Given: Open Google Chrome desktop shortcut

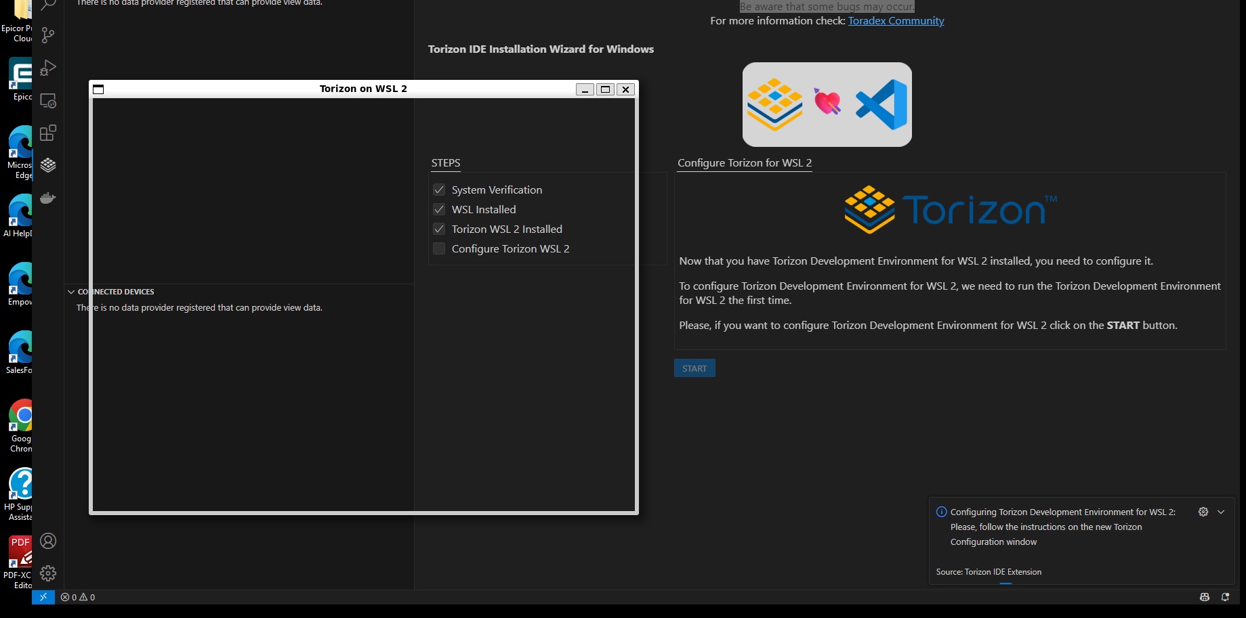Looking at the screenshot, I should pyautogui.click(x=20, y=426).
